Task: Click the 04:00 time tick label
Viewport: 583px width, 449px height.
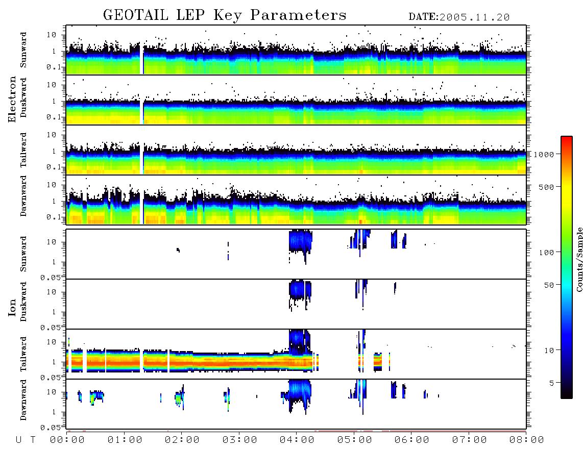Action: [x=297, y=440]
